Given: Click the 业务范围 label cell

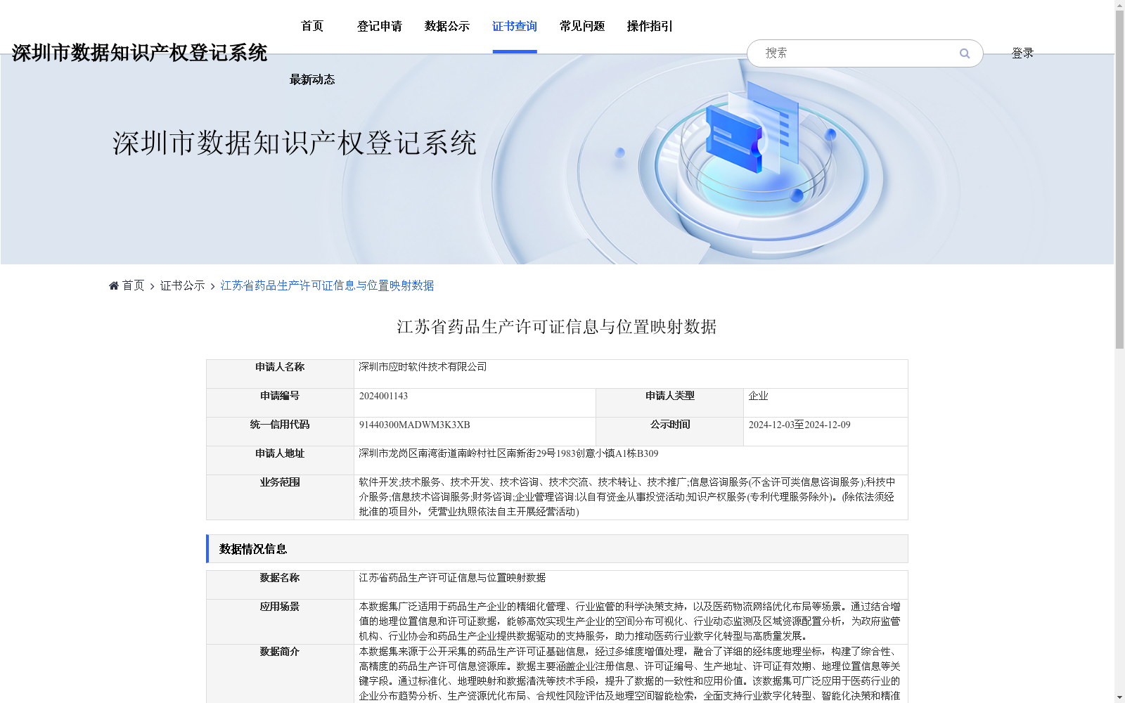Looking at the screenshot, I should (280, 497).
